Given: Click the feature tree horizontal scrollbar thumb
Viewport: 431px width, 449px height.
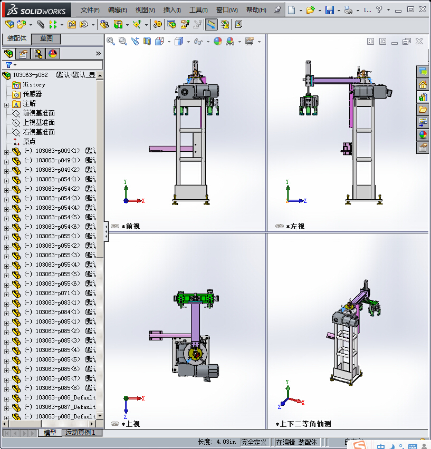Looking at the screenshot, I should tap(24, 424).
